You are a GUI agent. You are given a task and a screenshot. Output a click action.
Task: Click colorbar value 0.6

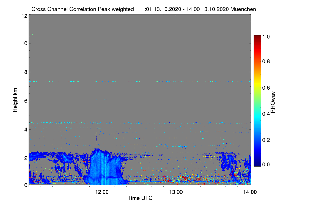(266, 87)
